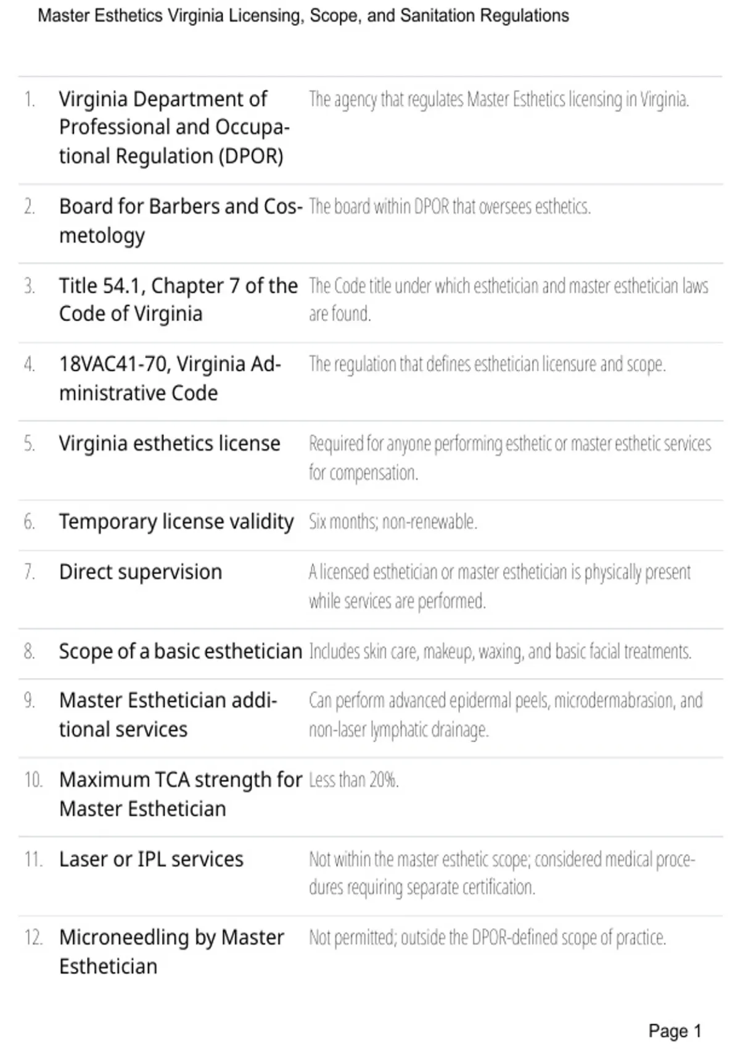Click the definition about DPOR board overseeing esthetics
The height and width of the screenshot is (1049, 740).
[x=450, y=206]
